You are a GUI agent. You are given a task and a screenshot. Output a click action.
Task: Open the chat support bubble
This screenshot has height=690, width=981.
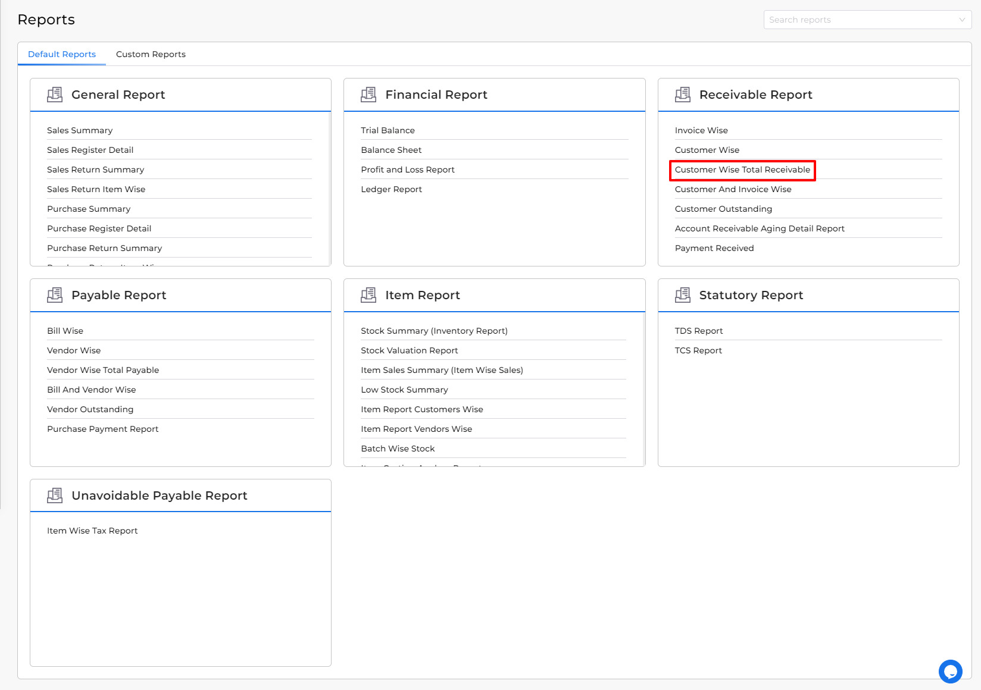951,671
